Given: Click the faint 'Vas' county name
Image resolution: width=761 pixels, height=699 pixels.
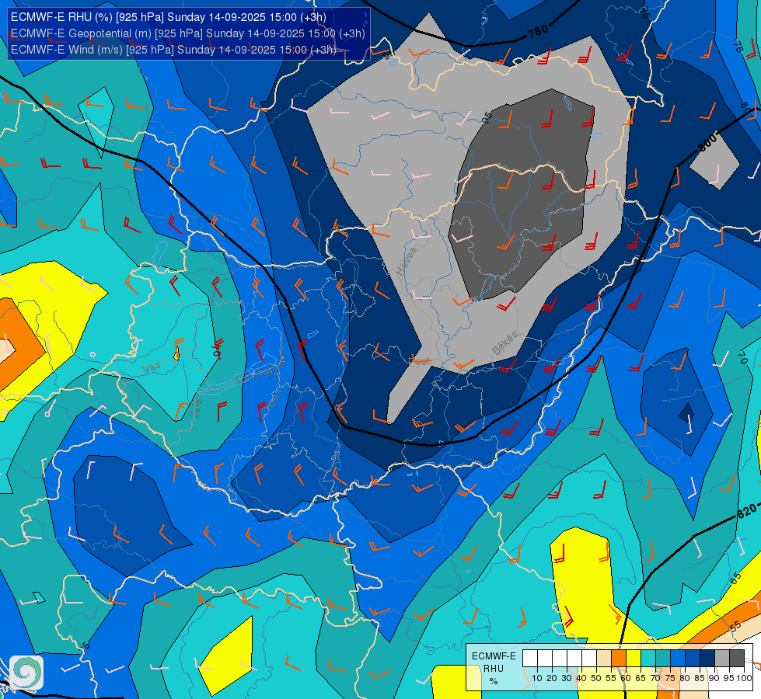Looking at the screenshot, I should [152, 369].
